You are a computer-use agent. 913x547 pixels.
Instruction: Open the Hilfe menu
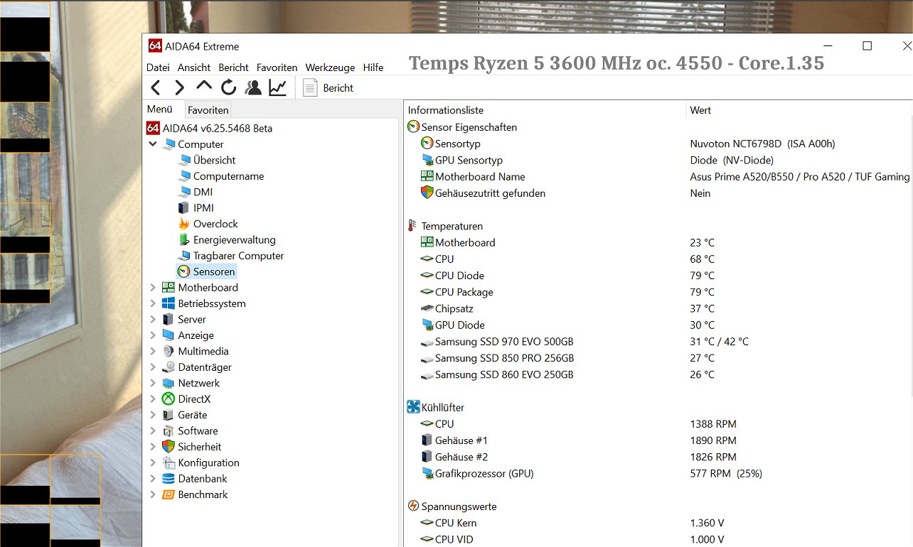click(373, 67)
